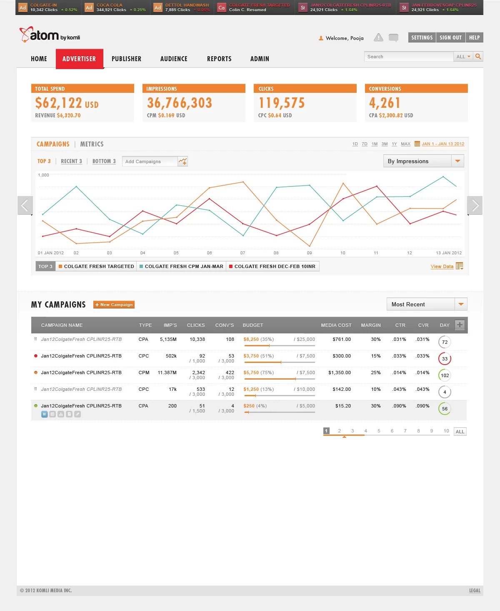The image size is (500, 611).
Task: Click the Atom by Komli logo
Action: point(50,35)
